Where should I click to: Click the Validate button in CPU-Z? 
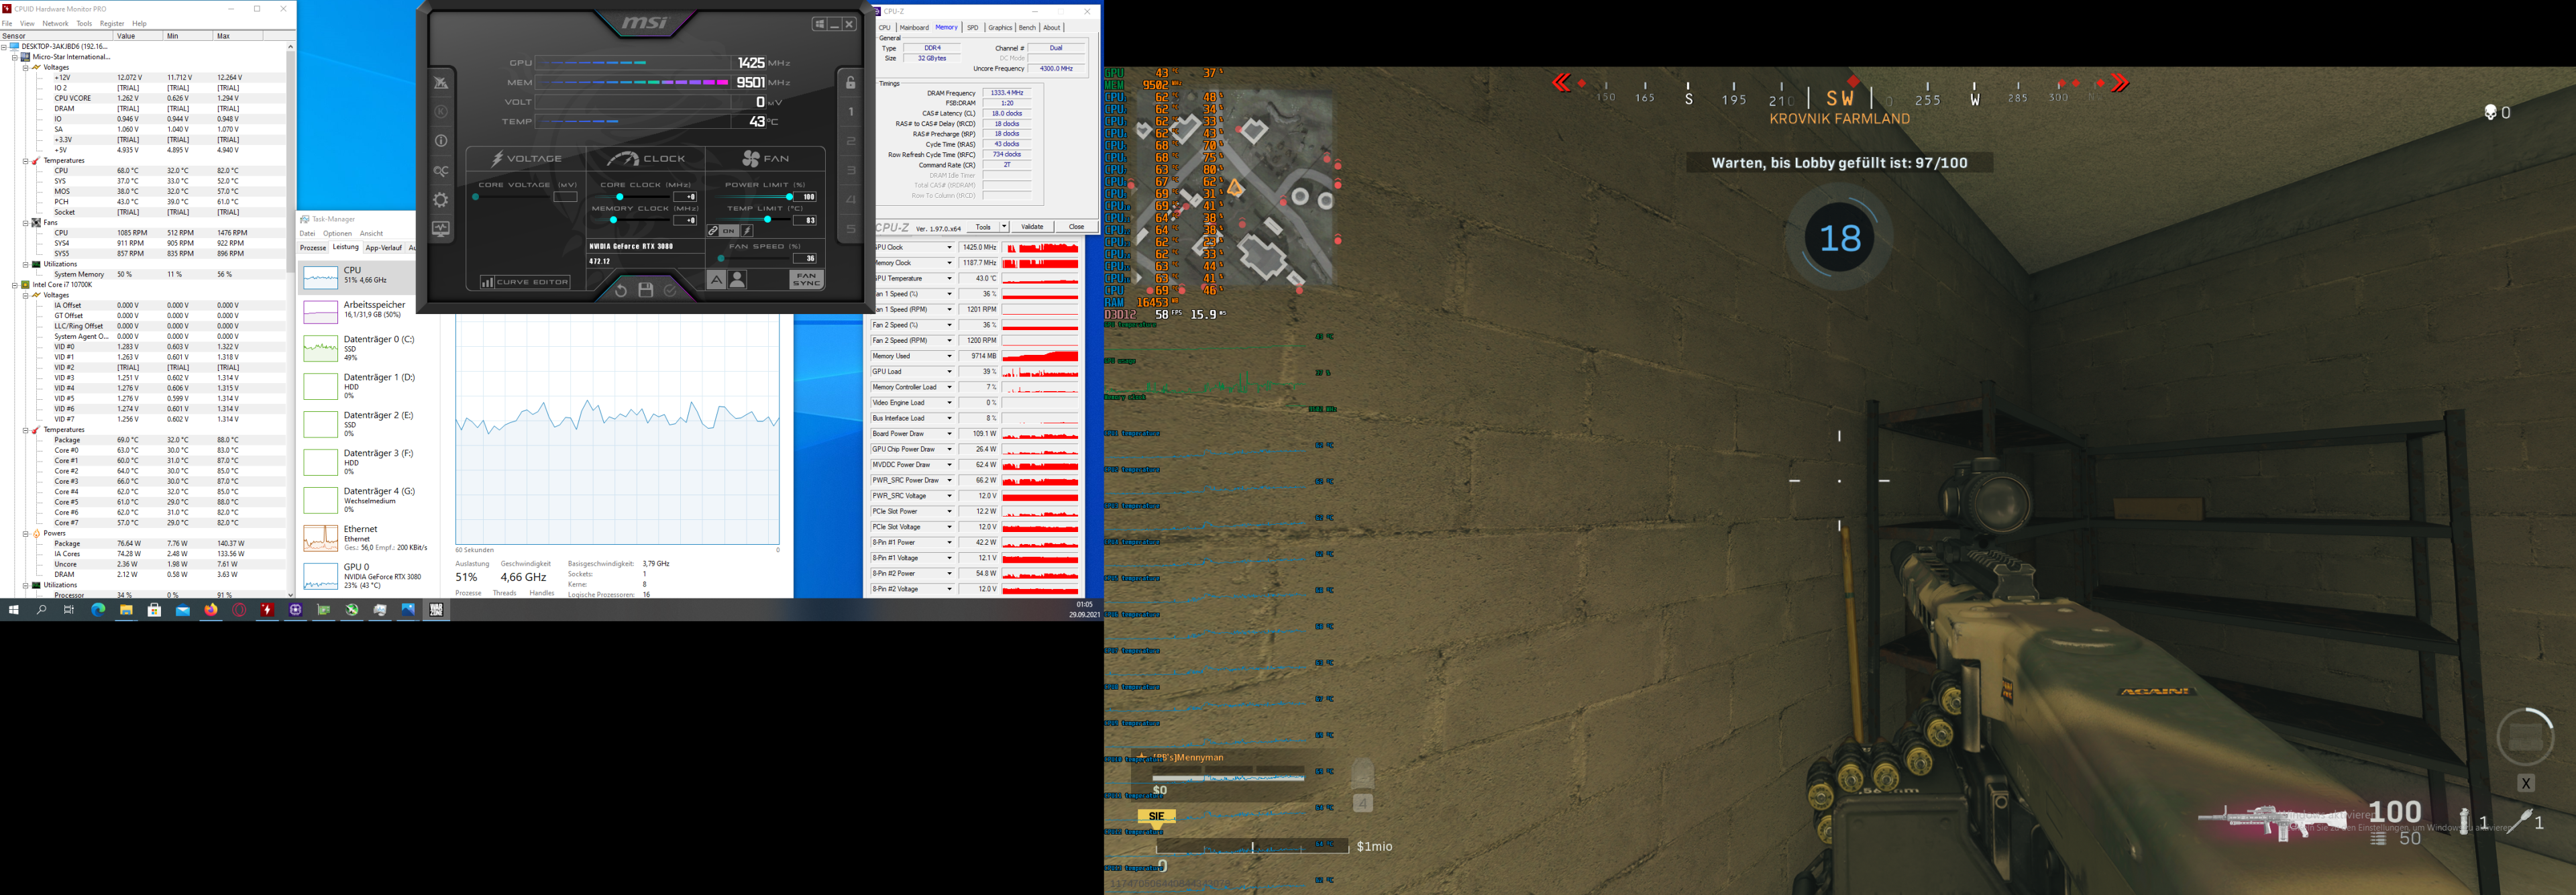1032,227
